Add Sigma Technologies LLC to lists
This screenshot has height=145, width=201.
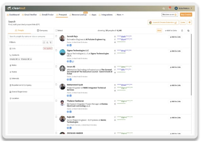point(175,51)
